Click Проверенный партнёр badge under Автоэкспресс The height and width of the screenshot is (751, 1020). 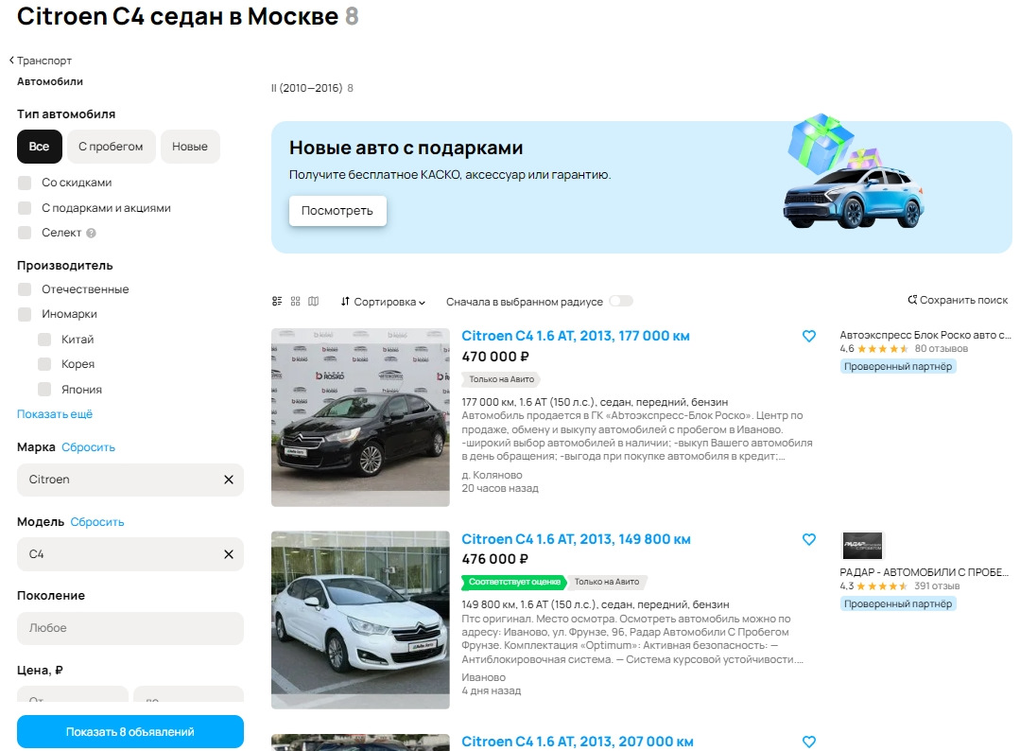[898, 367]
